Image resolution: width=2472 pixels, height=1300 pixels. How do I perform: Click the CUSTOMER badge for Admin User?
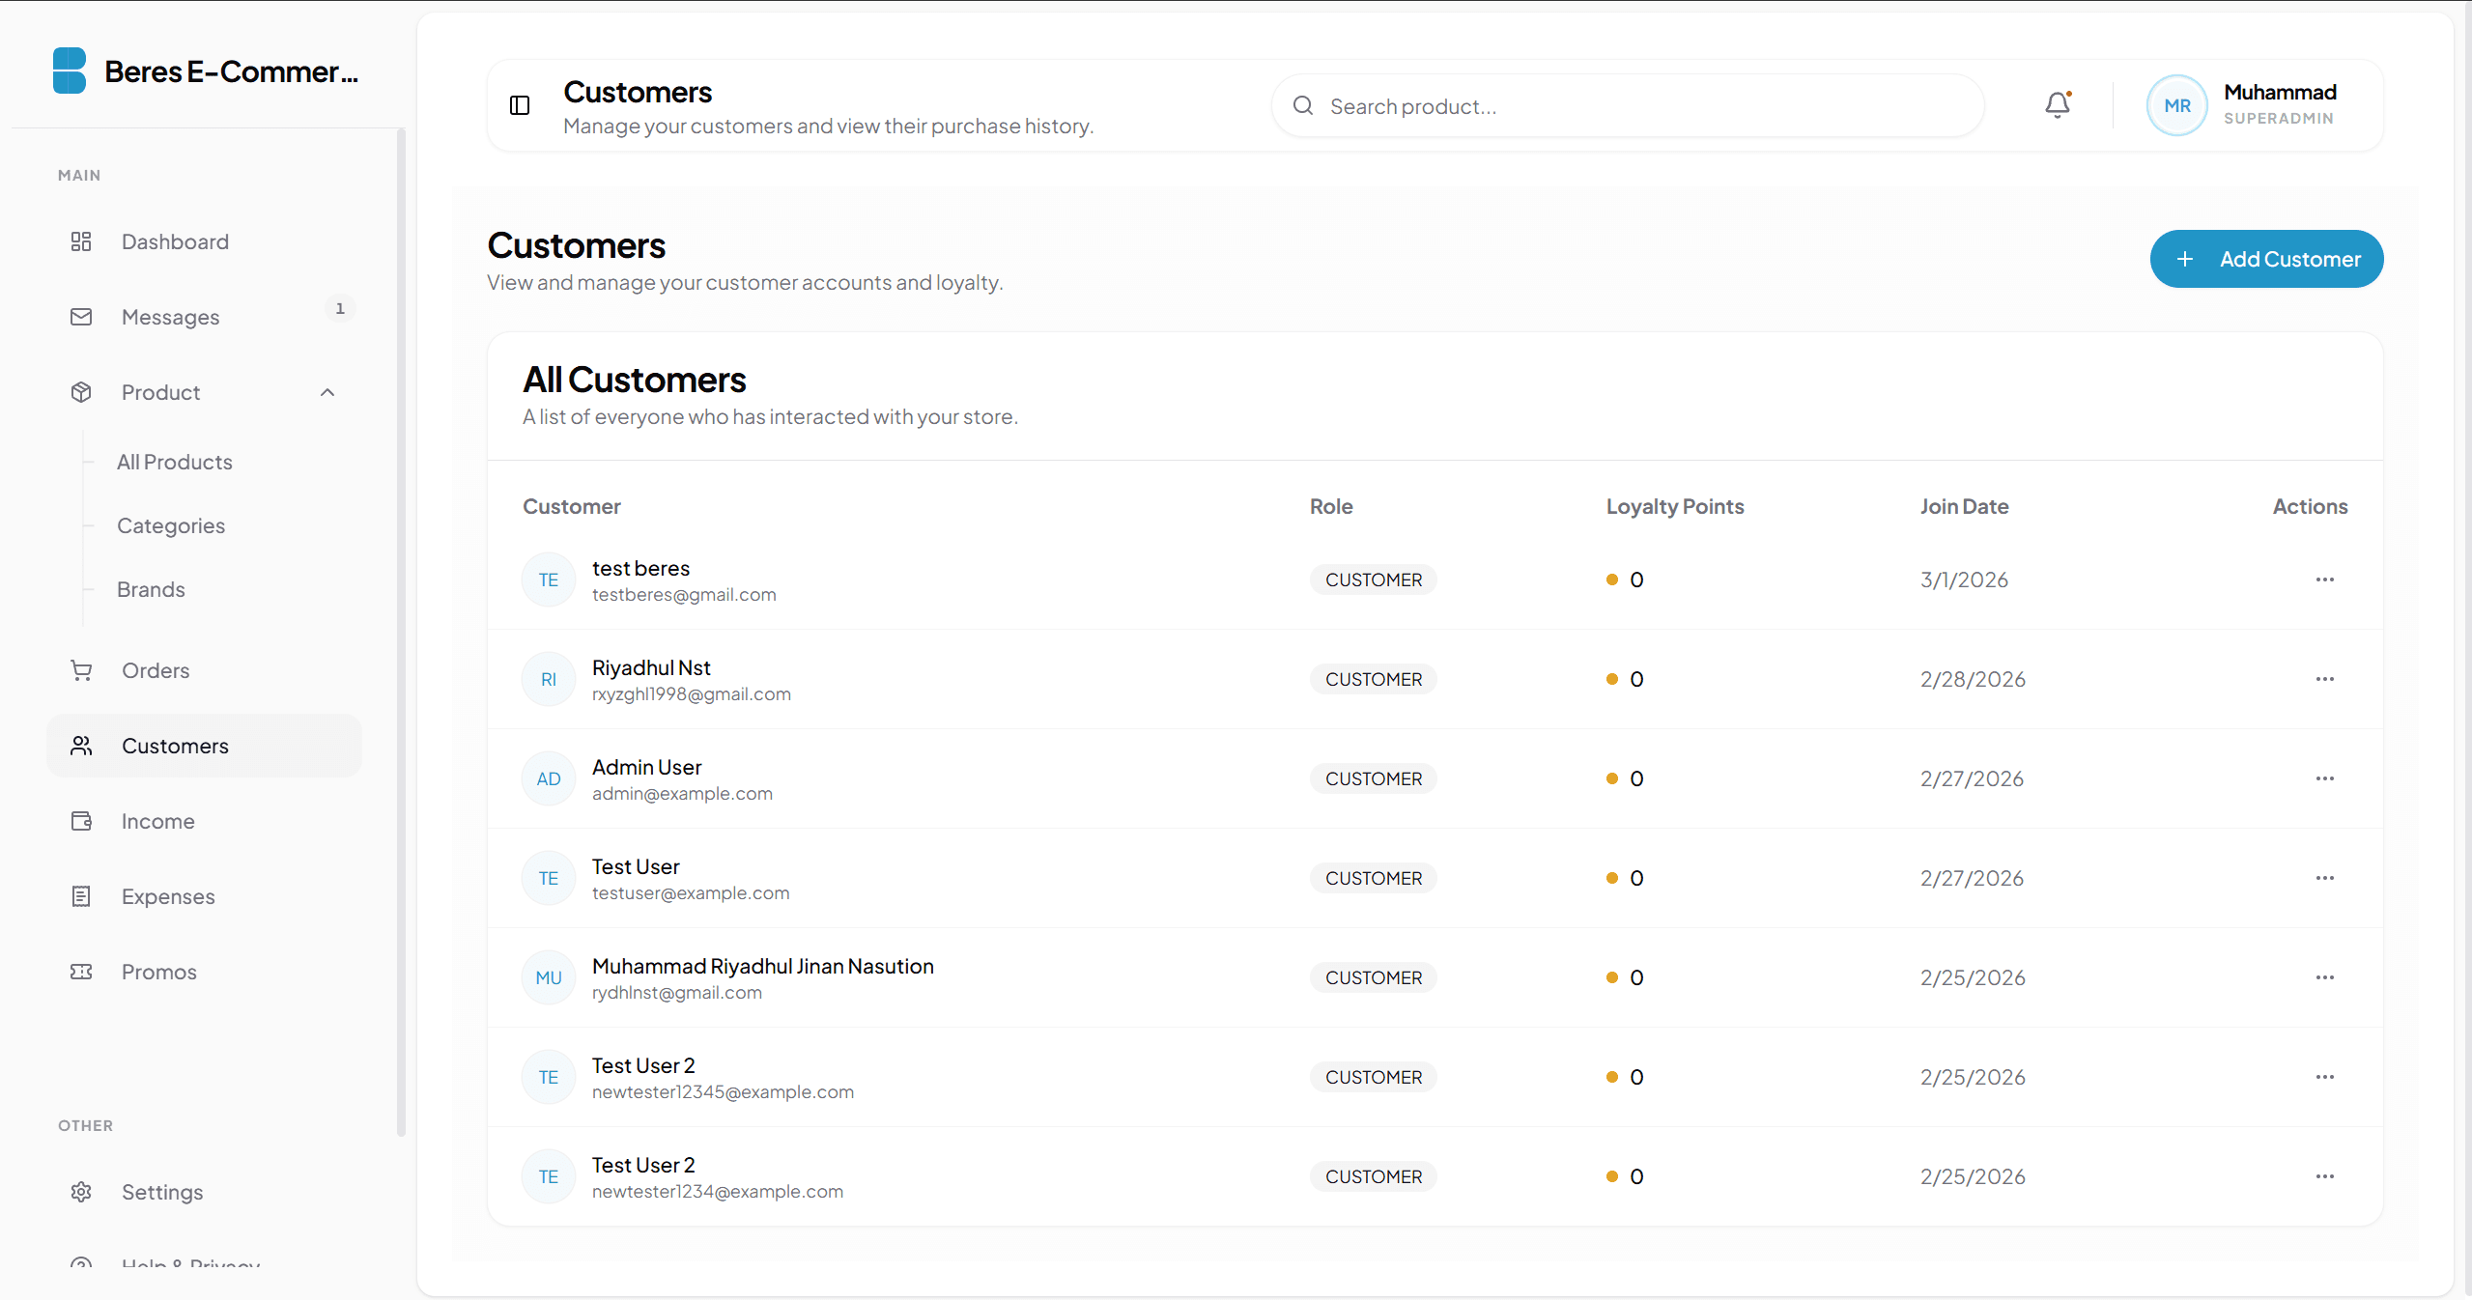pyautogui.click(x=1373, y=778)
